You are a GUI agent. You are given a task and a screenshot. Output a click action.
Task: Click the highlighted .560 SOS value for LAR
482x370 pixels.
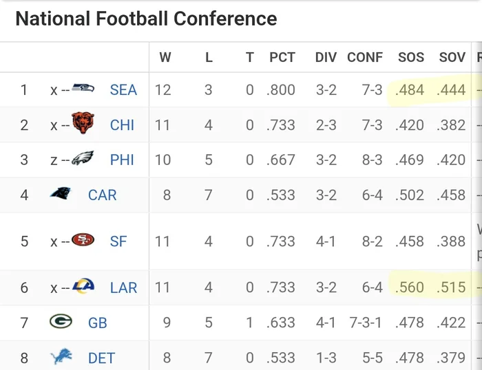coord(411,287)
